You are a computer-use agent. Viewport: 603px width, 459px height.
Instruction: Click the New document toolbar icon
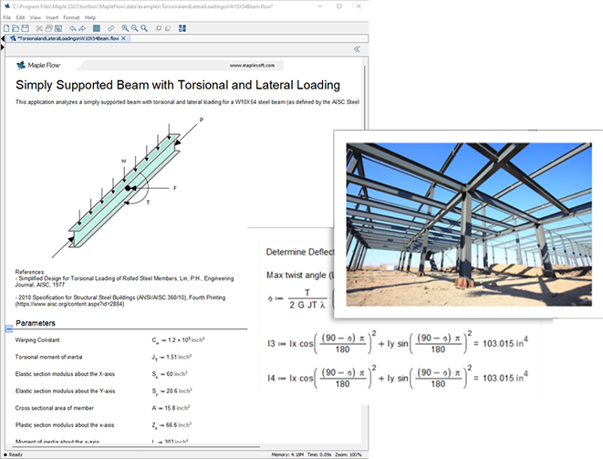click(x=5, y=28)
